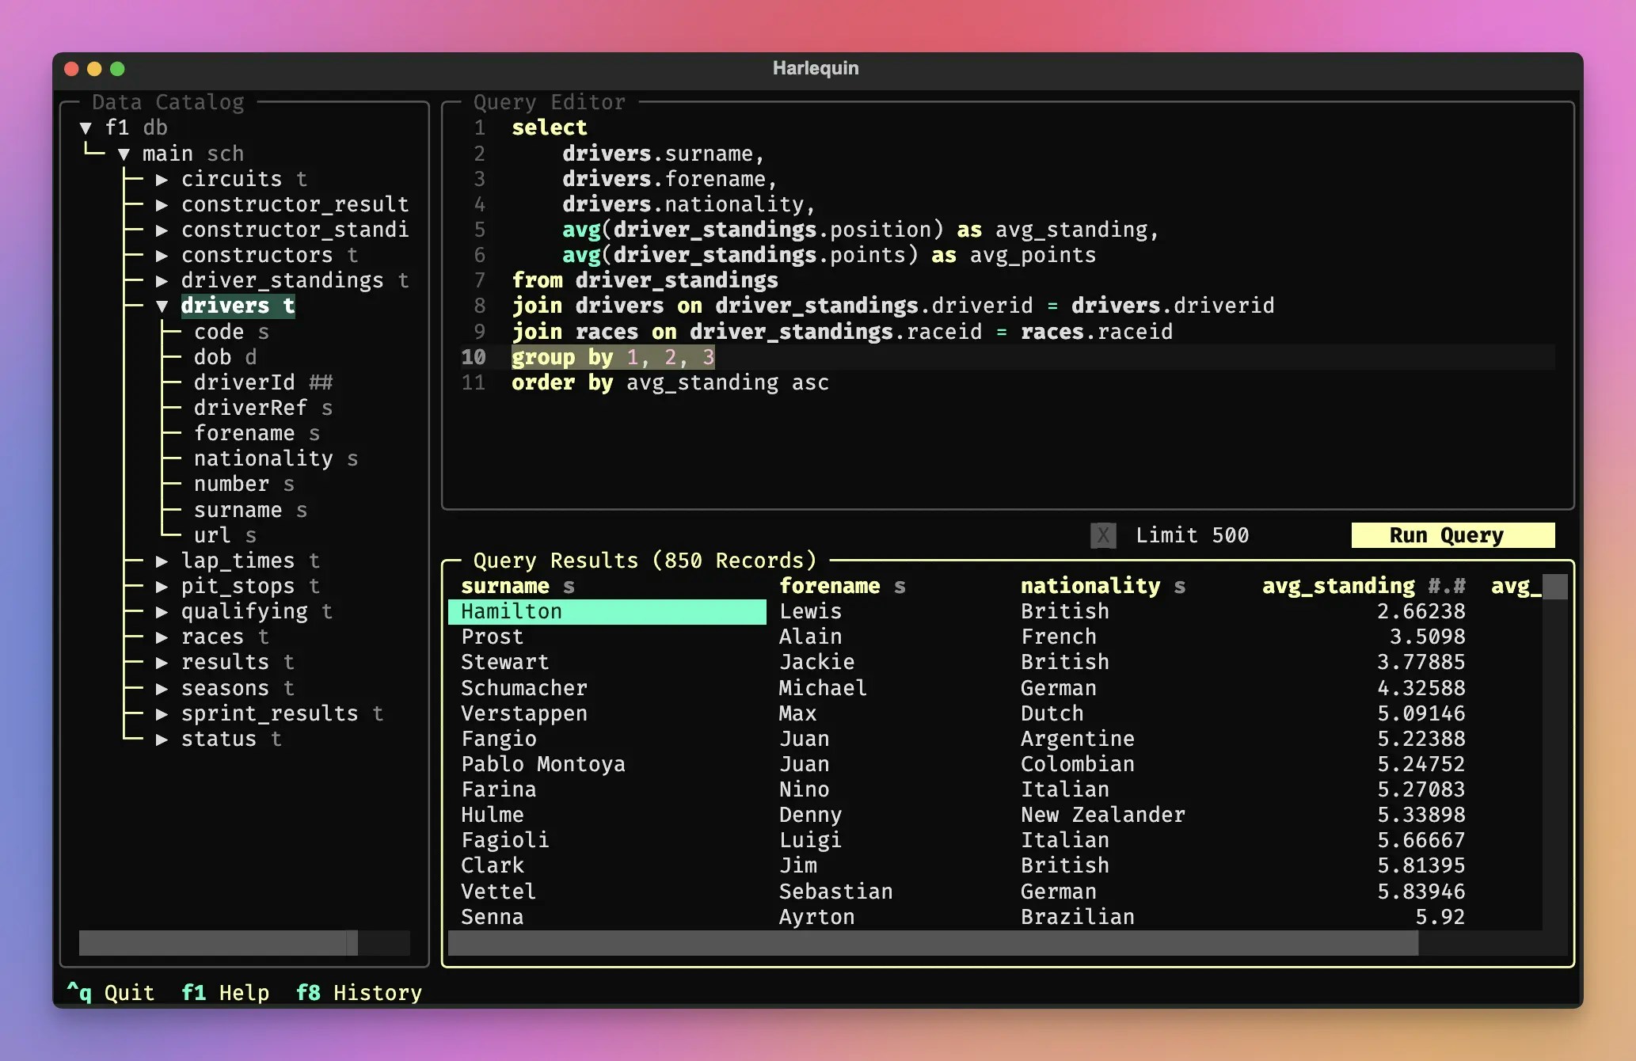
Task: Select the driver_standings table in the catalog
Action: [281, 280]
